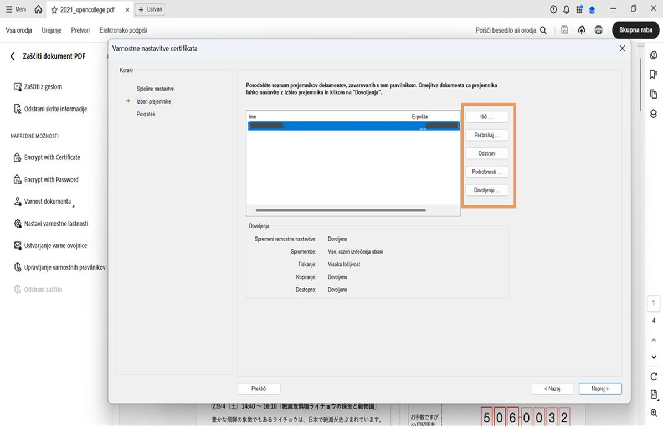Expand Varnost dokumenta submenu
The height and width of the screenshot is (428, 663).
click(x=44, y=202)
